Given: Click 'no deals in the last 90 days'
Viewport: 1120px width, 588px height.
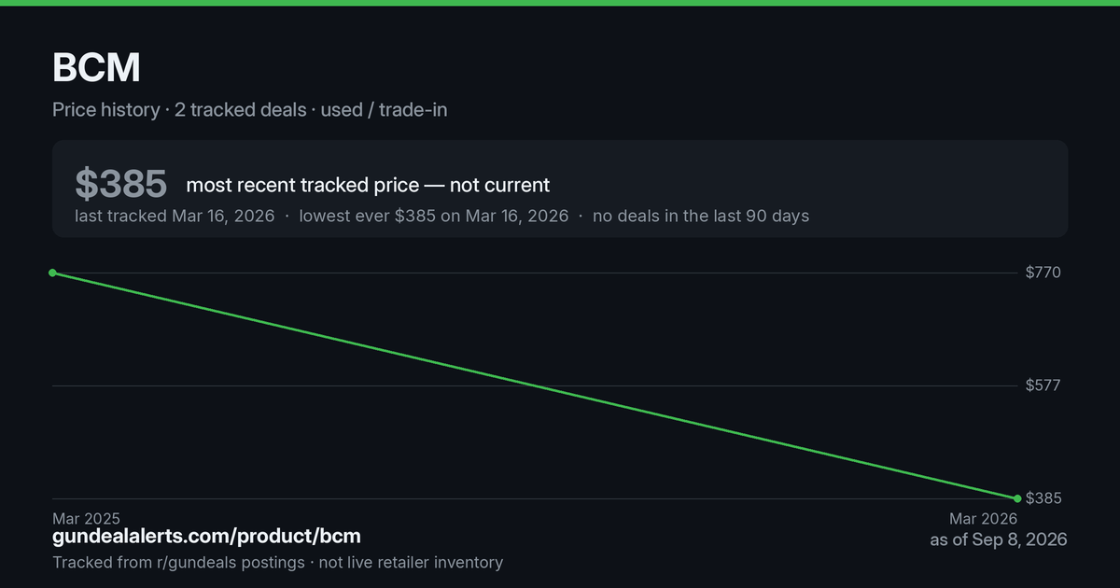Looking at the screenshot, I should [x=701, y=216].
